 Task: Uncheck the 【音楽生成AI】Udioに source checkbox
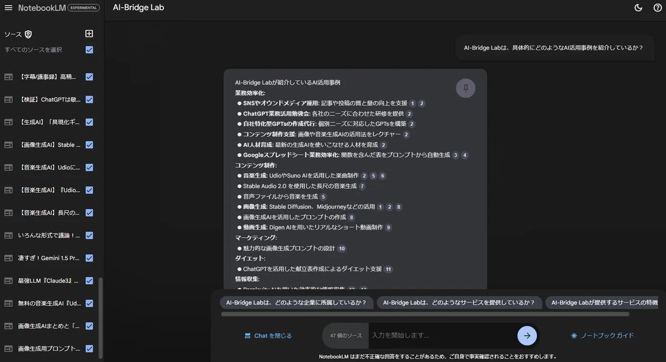pyautogui.click(x=89, y=168)
